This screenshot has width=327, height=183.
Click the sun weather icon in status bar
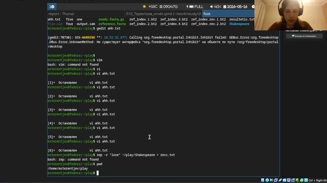(x=144, y=7)
